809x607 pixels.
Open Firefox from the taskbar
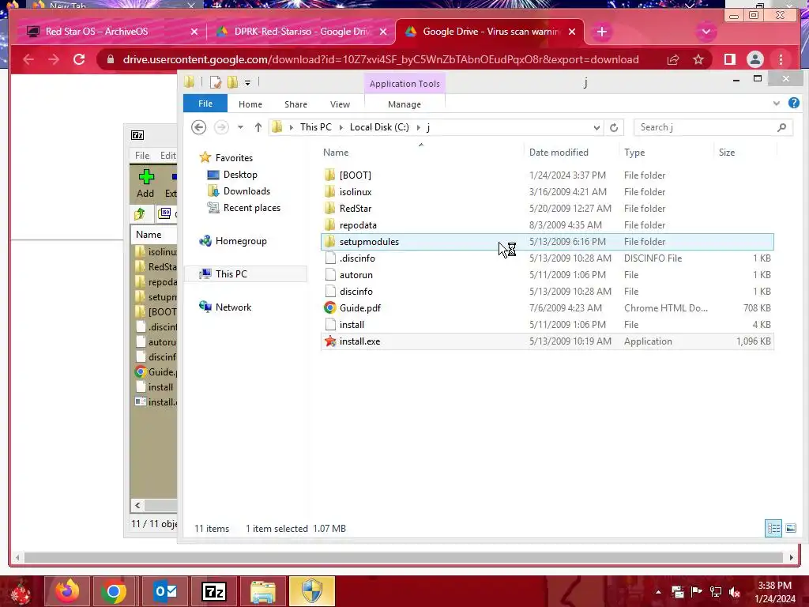[67, 591]
